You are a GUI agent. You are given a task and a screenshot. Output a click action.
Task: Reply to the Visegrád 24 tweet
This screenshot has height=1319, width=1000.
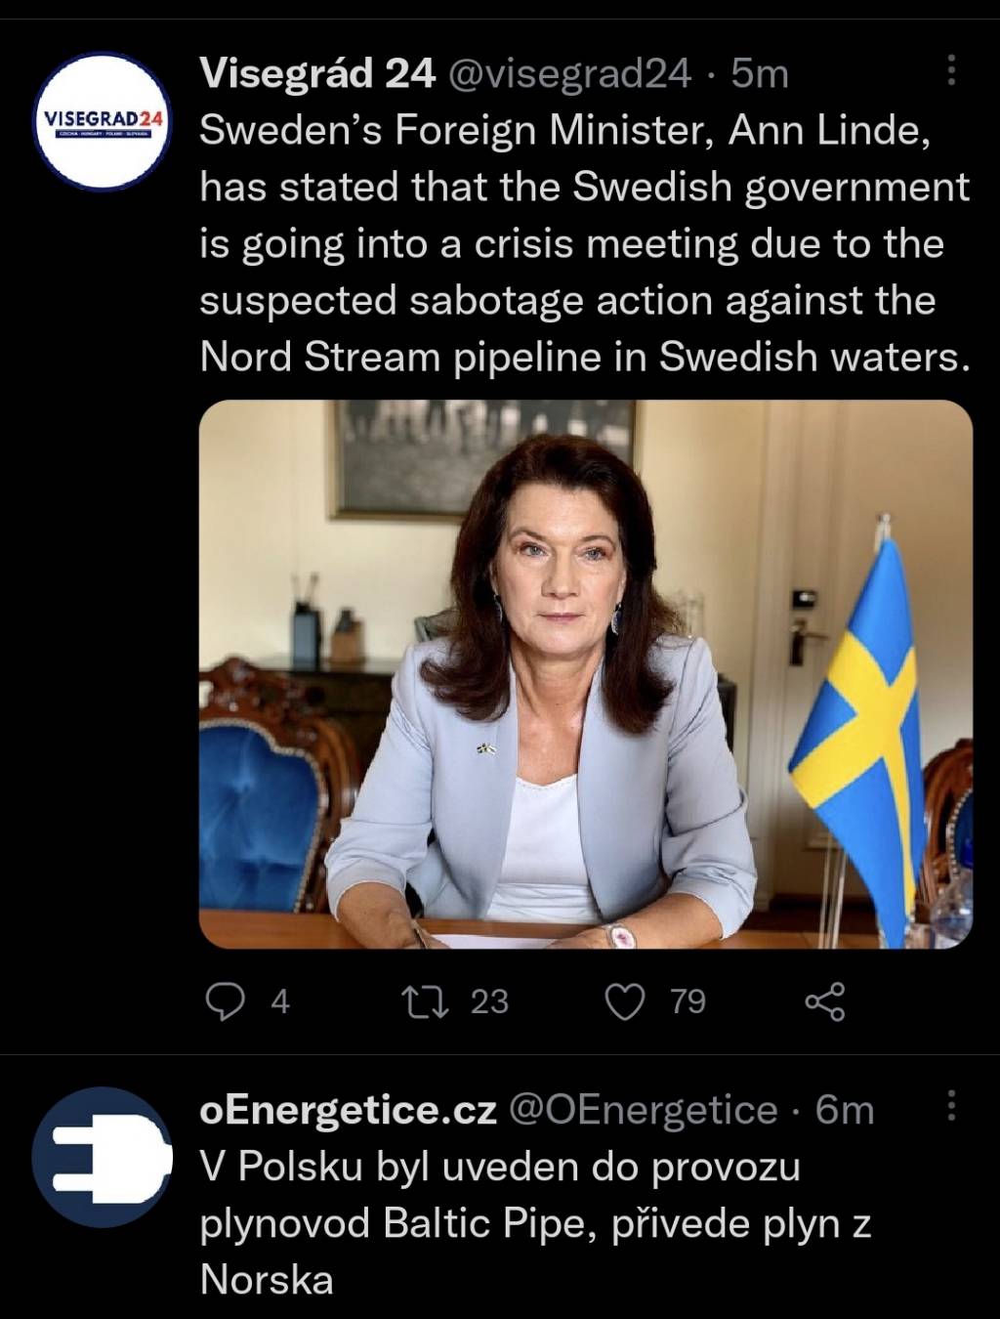[x=226, y=1001]
